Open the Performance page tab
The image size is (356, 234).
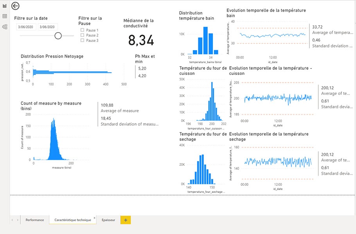point(35,220)
